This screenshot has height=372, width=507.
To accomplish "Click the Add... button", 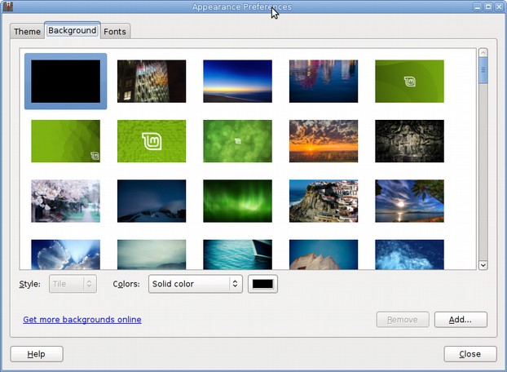I will pos(461,320).
